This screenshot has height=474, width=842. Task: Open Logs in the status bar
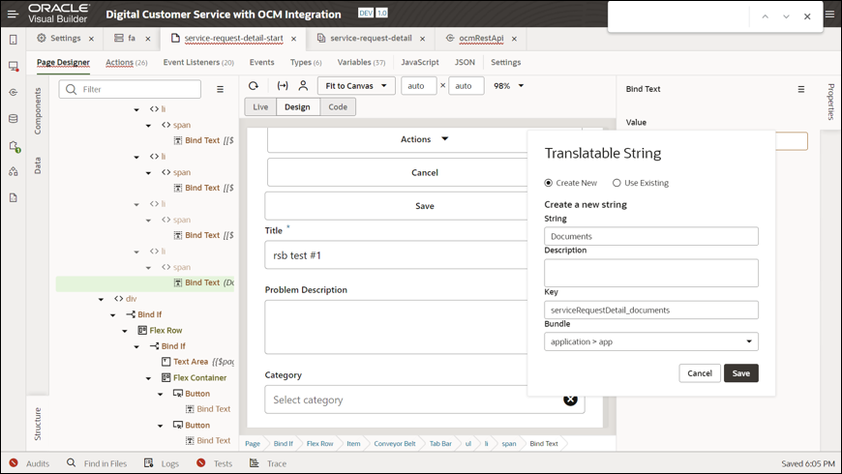click(x=162, y=463)
